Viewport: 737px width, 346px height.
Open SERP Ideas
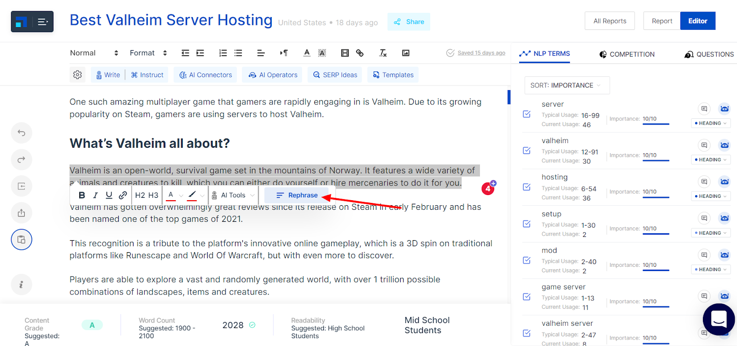coord(335,75)
